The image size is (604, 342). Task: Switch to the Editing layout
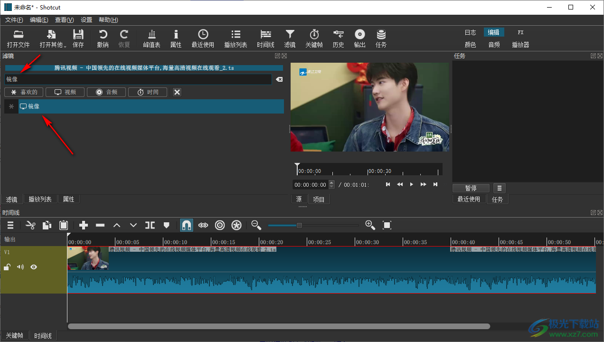point(494,32)
